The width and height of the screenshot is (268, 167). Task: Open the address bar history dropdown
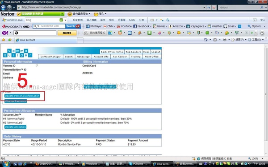(204, 8)
